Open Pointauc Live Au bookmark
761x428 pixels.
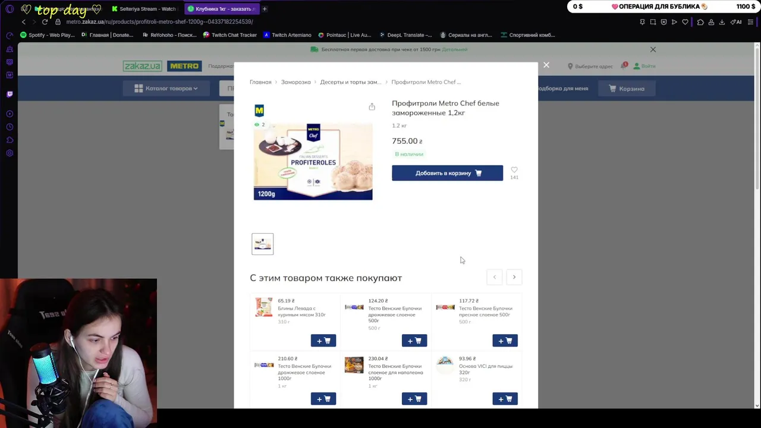point(344,35)
